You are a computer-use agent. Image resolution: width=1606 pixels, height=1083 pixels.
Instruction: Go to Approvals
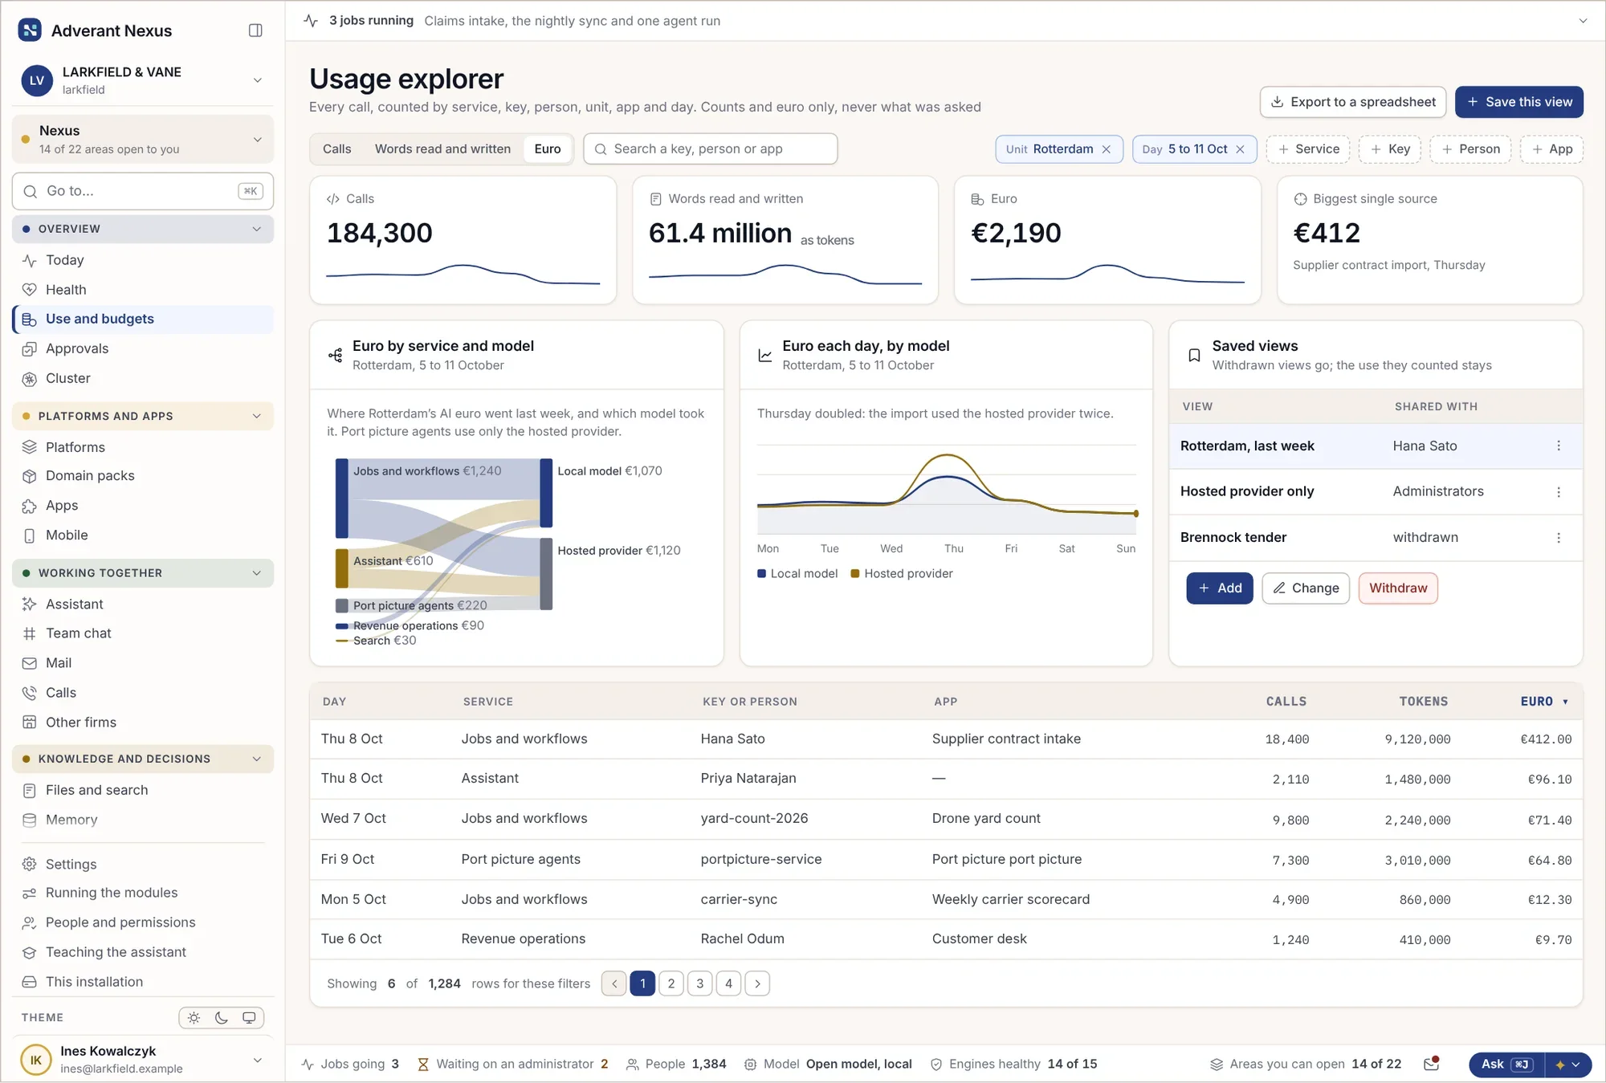point(143,348)
